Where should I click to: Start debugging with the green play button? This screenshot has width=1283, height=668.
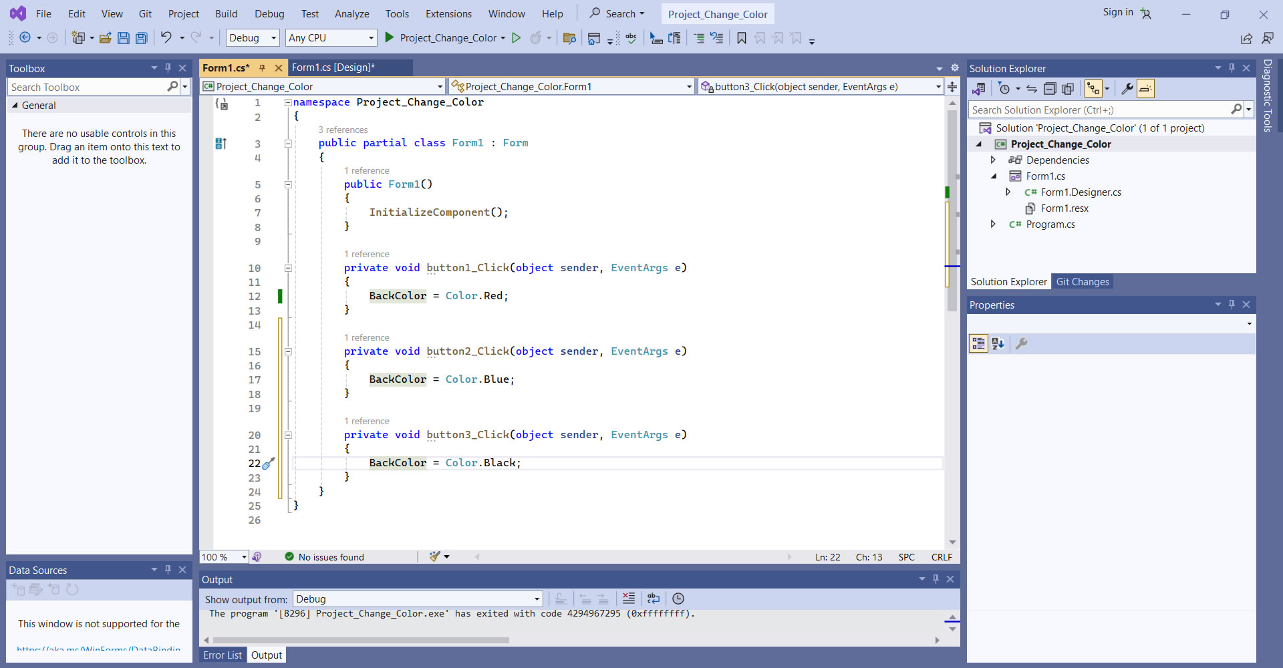click(x=390, y=38)
